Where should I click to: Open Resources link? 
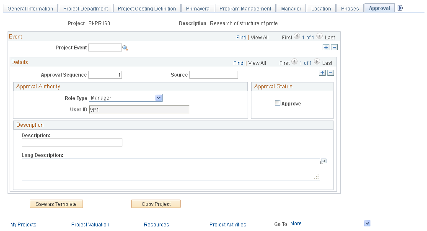[x=156, y=224]
